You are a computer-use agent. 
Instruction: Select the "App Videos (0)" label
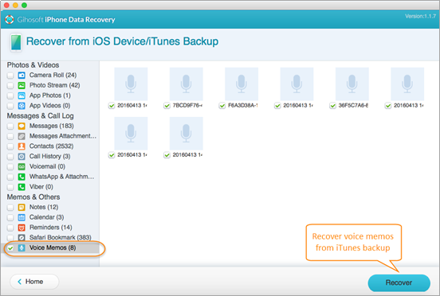coord(50,106)
